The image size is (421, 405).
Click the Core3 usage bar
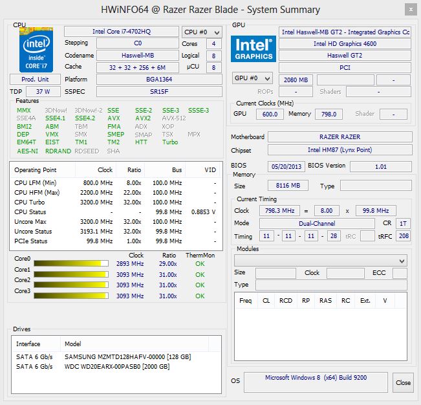71,296
